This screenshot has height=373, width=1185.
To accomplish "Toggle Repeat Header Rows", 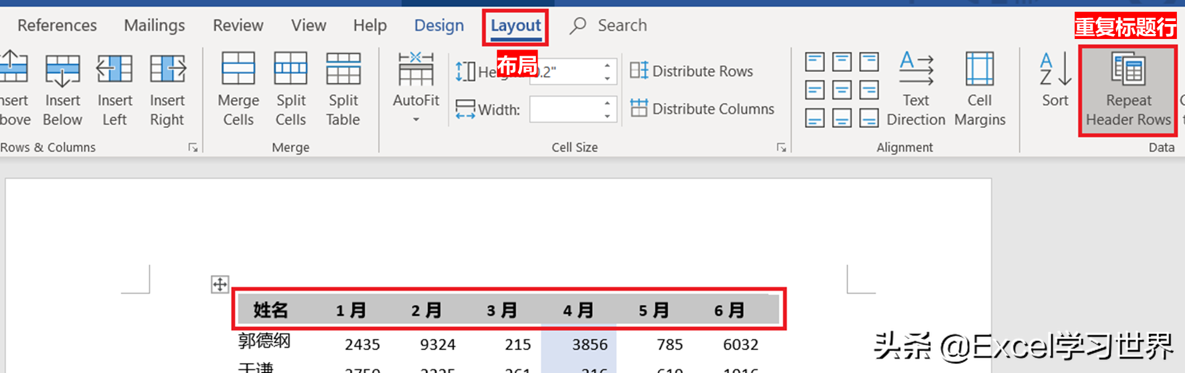I will point(1128,90).
